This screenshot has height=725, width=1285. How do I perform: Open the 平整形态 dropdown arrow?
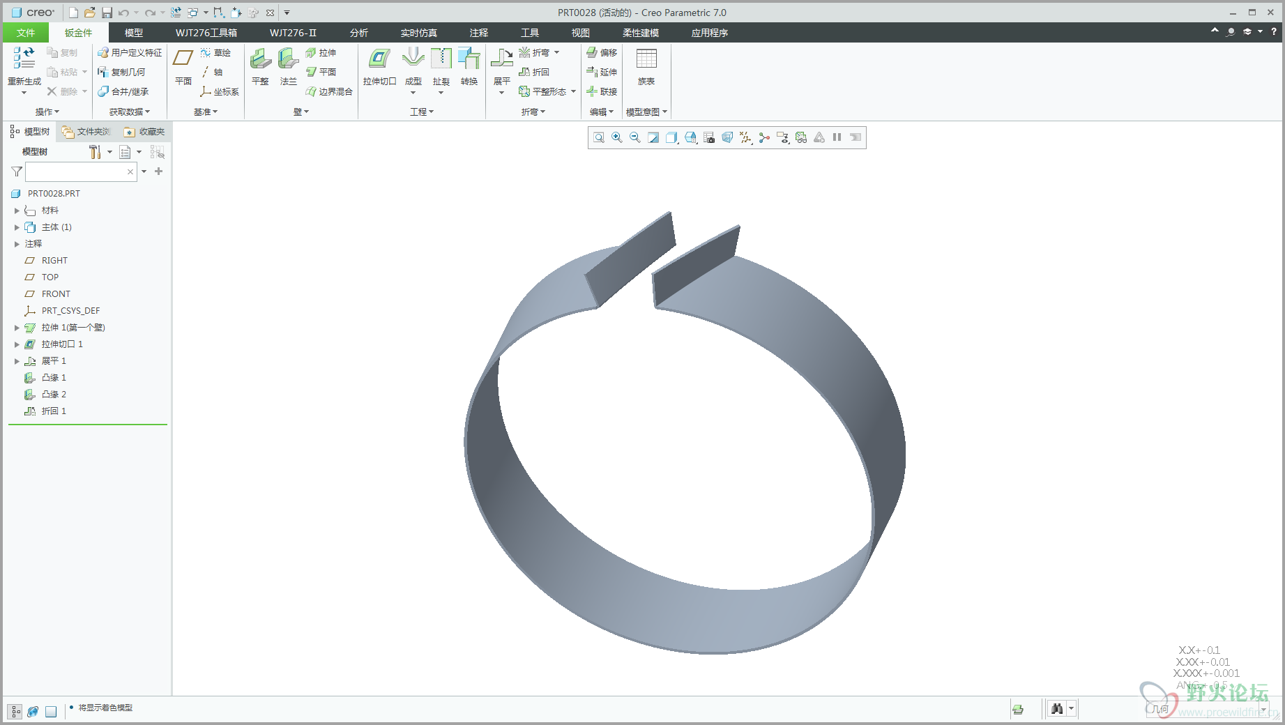574,91
